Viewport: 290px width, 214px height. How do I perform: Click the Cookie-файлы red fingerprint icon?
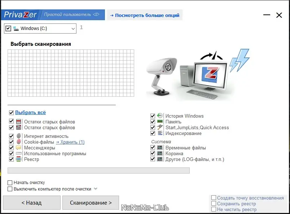click(18, 141)
